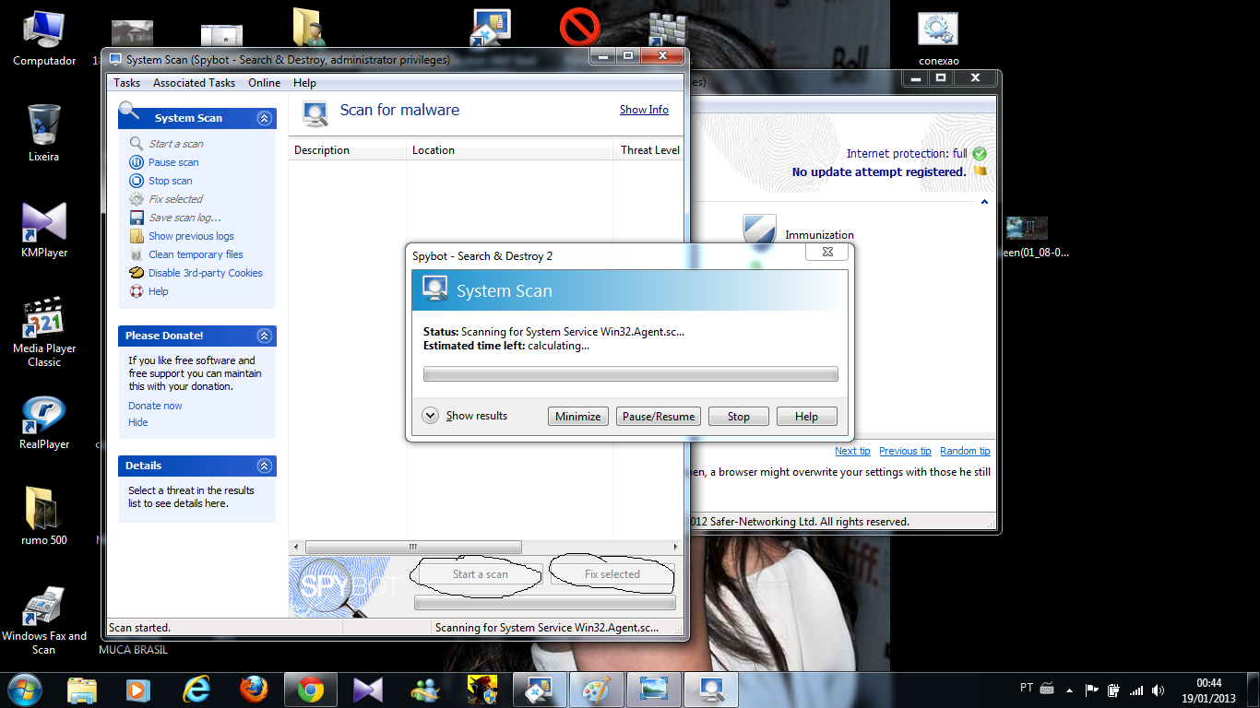Click the Pause scan icon in sidebar

[137, 162]
